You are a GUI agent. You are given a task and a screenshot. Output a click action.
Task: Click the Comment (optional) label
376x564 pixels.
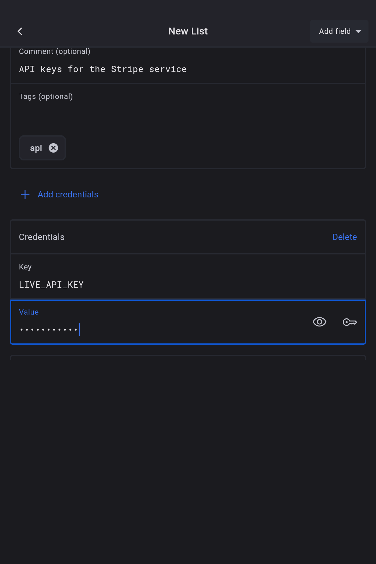pyautogui.click(x=55, y=51)
